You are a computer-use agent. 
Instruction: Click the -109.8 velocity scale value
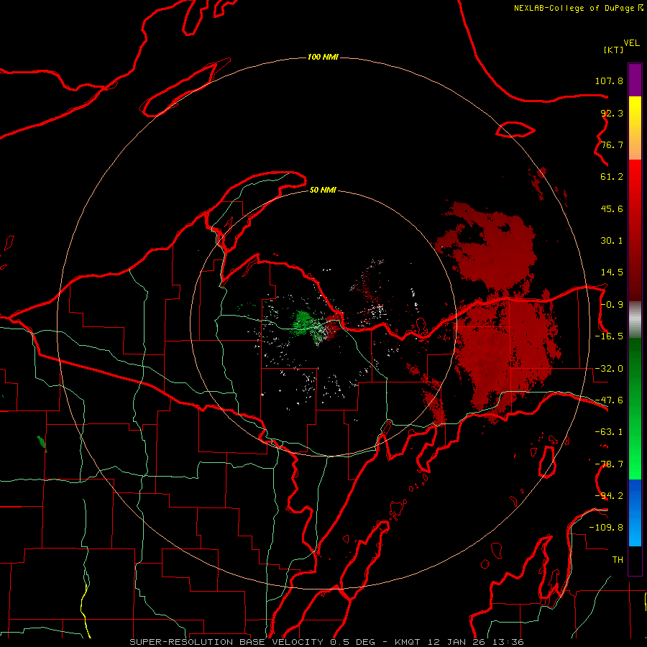point(606,528)
